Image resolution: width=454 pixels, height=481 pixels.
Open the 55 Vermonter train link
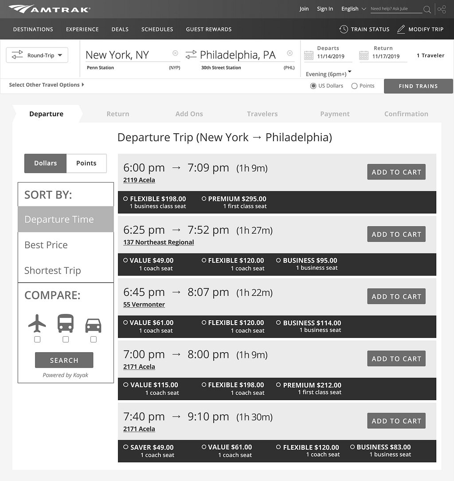point(144,304)
